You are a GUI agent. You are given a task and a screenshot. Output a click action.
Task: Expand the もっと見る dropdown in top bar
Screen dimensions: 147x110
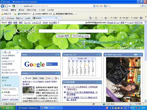point(54,23)
